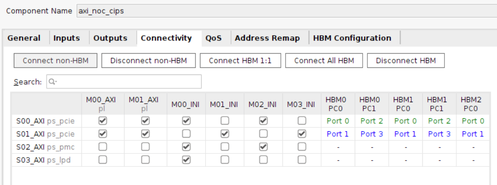Click the Disconnect non-HBM button
The width and height of the screenshot is (497, 185).
point(148,61)
